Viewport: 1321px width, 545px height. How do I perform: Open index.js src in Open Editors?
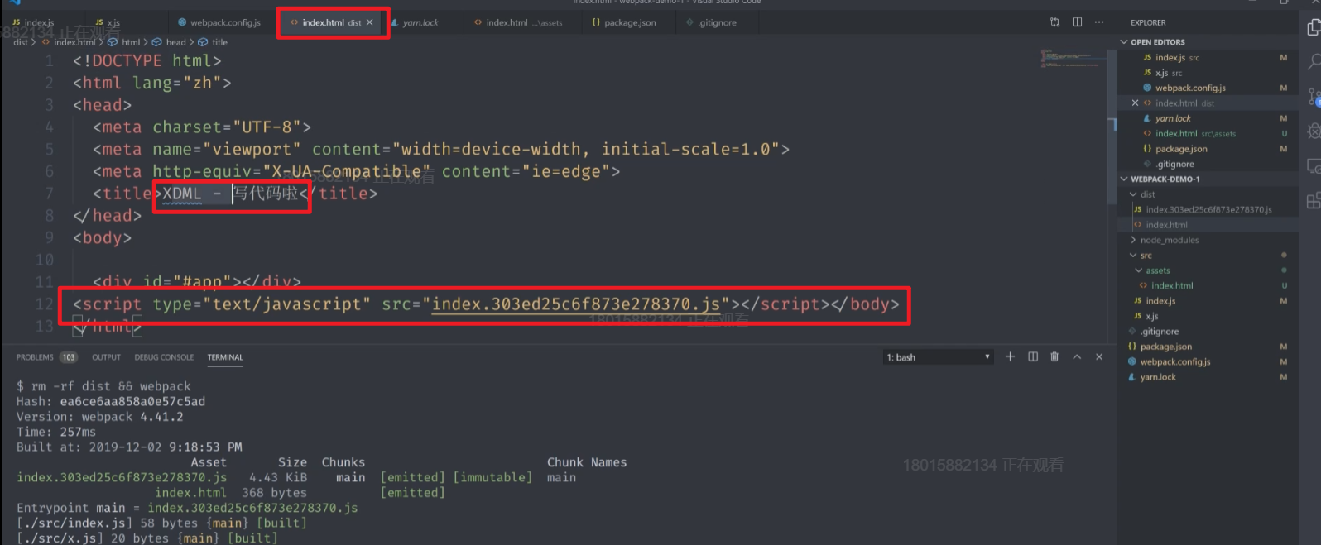[x=1207, y=58]
